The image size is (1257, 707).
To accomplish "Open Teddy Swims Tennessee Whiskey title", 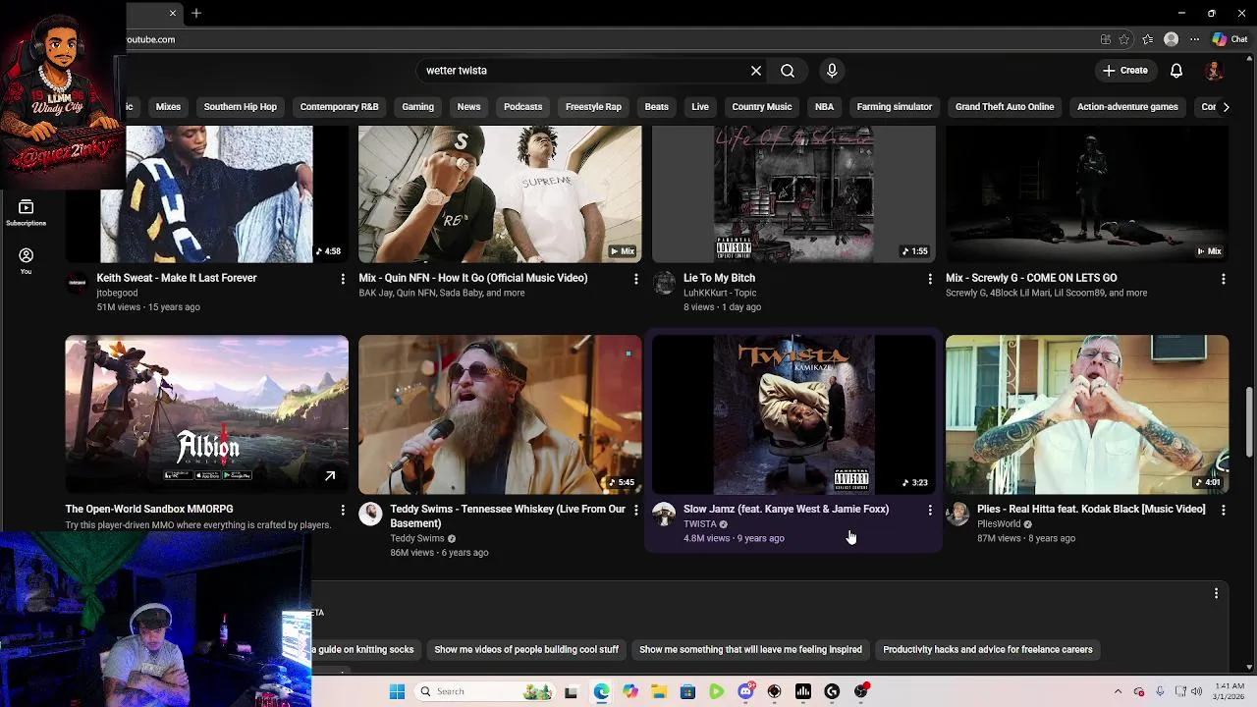I will pyautogui.click(x=508, y=516).
